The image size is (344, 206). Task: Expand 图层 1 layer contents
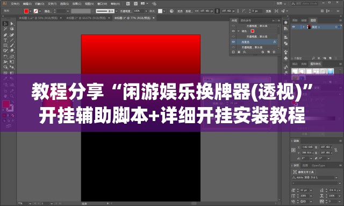[x=304, y=27]
